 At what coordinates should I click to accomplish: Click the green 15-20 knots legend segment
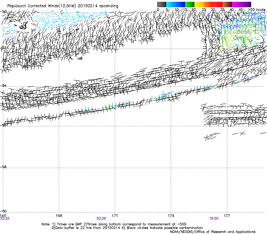point(190,4)
